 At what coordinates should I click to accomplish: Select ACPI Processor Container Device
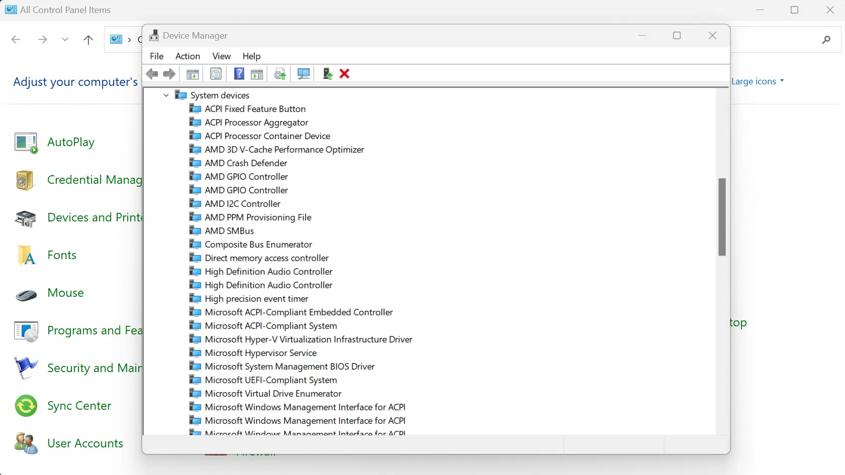point(267,136)
